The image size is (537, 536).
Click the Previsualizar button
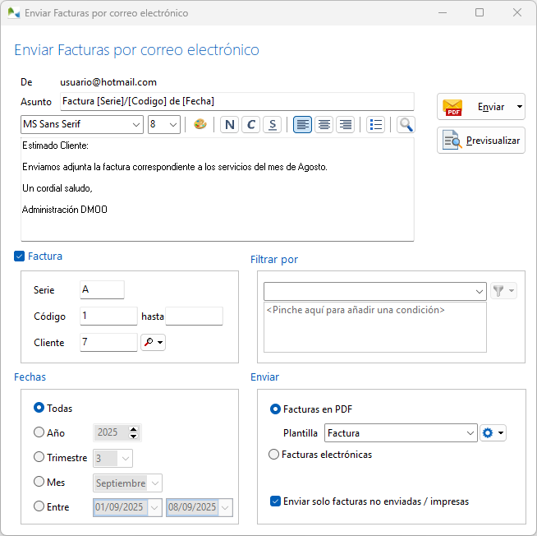480,141
